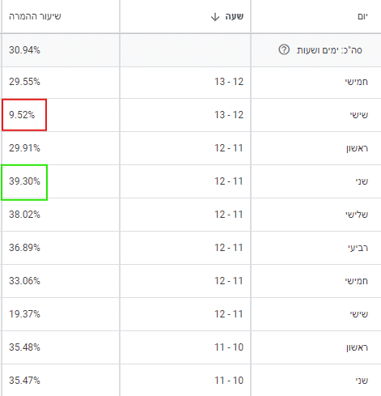Select the 35.48% conversion rate cell
Image resolution: width=381 pixels, height=396 pixels.
[x=24, y=347]
